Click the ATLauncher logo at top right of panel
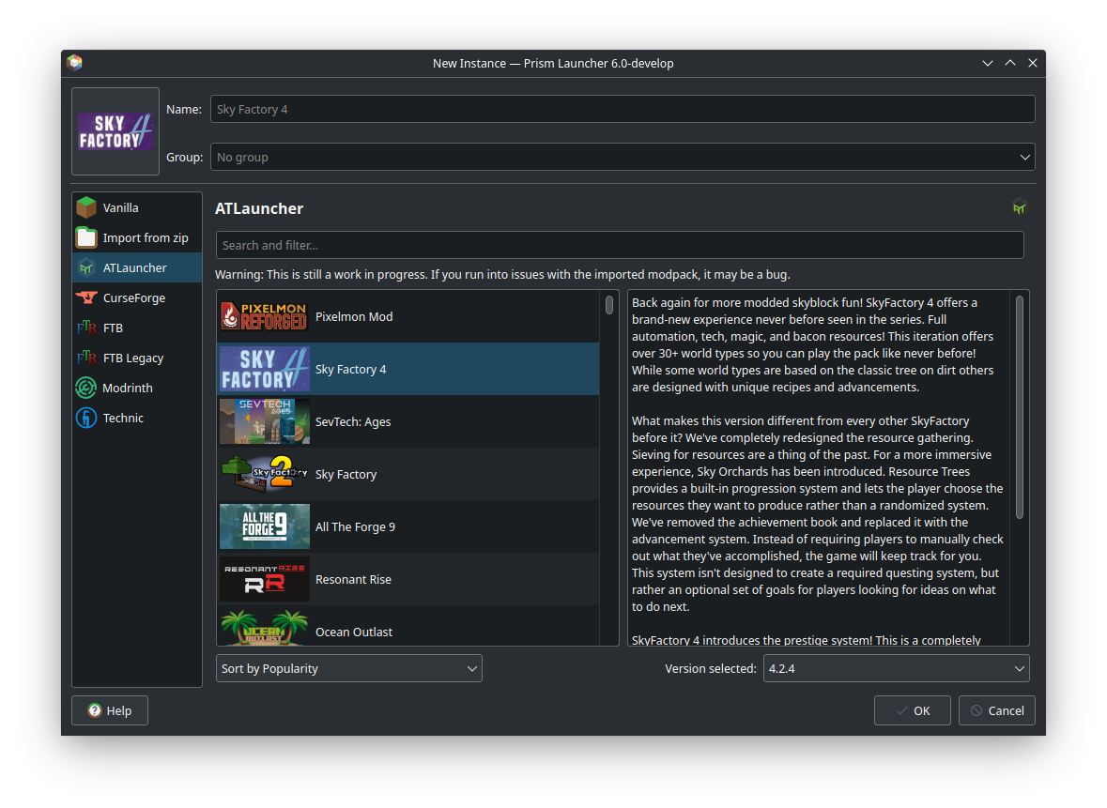The image size is (1107, 808). pyautogui.click(x=1019, y=208)
